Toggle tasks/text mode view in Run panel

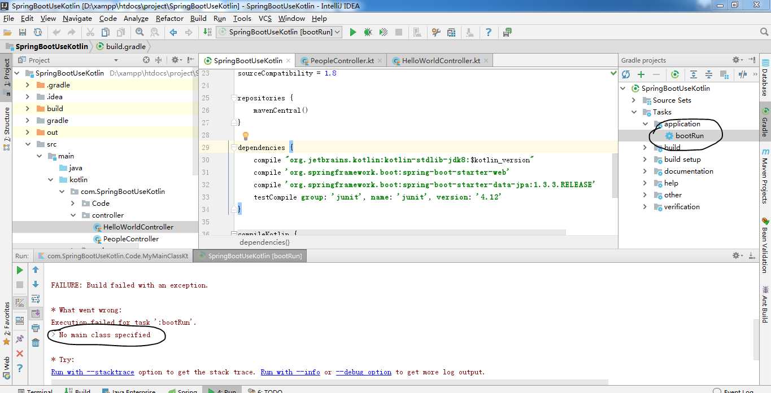click(x=20, y=303)
